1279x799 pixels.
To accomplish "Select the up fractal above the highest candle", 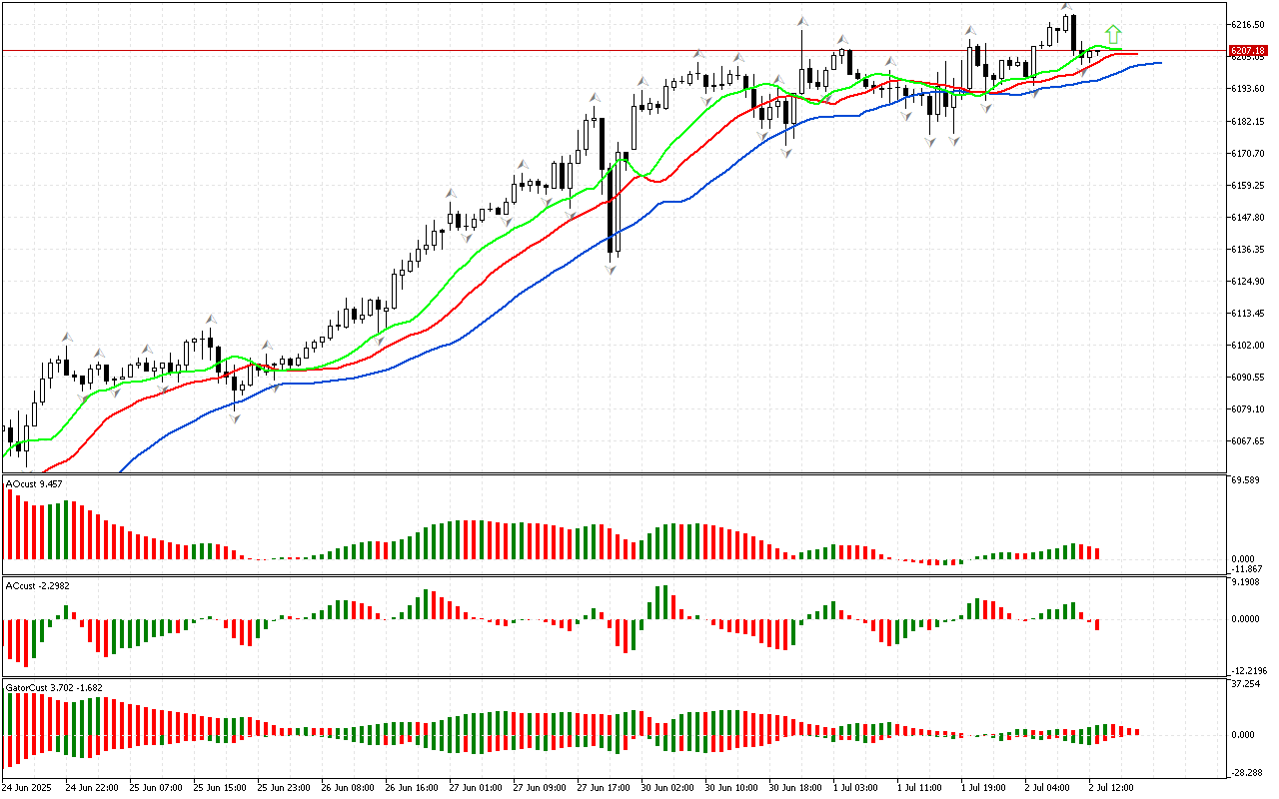I will (1067, 7).
